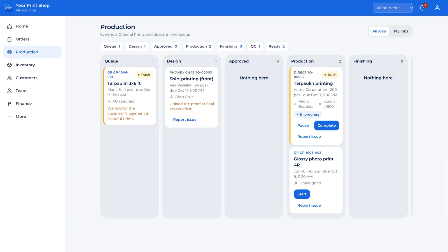Viewport: 448px width, 252px height.
Task: Click the Epson L1800 printer label
Action: 329,104
